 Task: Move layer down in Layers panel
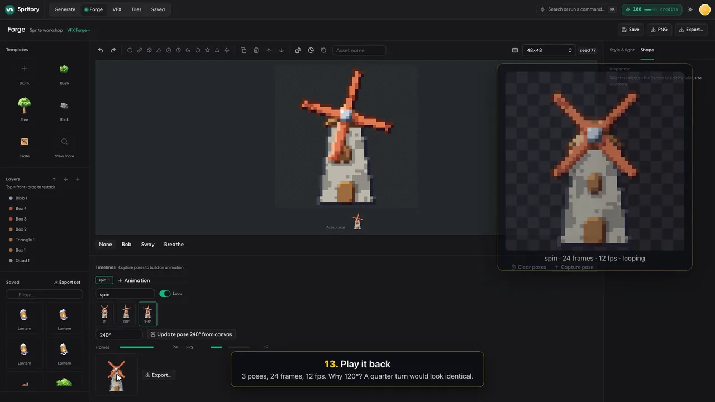click(x=66, y=179)
